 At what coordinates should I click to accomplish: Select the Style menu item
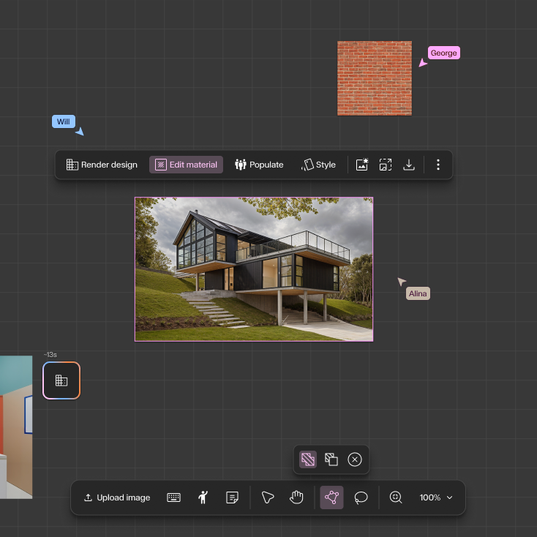(x=318, y=165)
